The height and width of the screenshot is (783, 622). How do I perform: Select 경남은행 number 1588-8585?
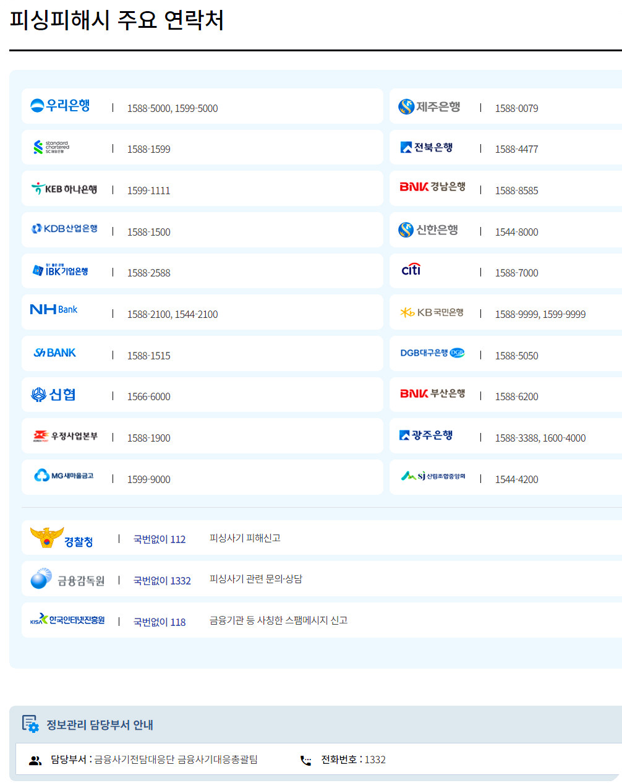tap(517, 190)
